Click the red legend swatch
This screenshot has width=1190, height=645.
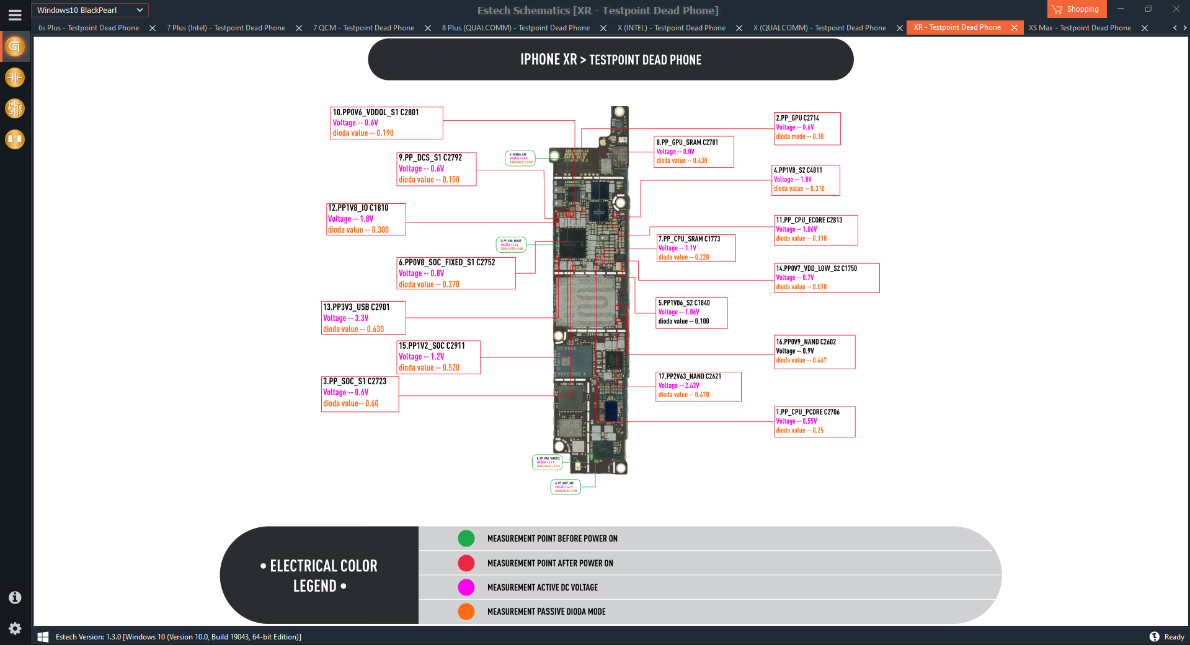[466, 563]
